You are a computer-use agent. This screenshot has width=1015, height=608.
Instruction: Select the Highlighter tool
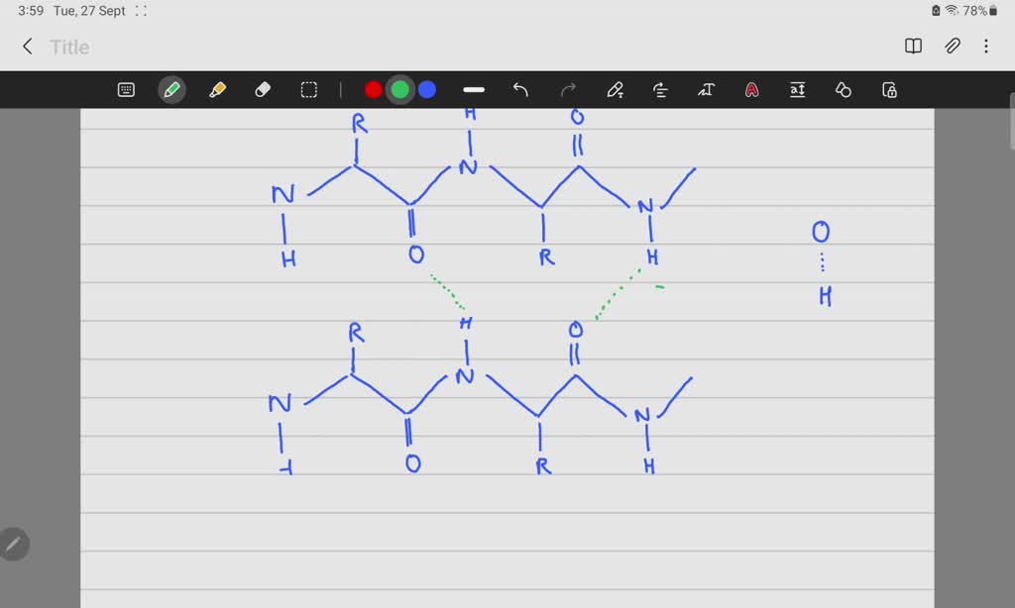pos(217,89)
